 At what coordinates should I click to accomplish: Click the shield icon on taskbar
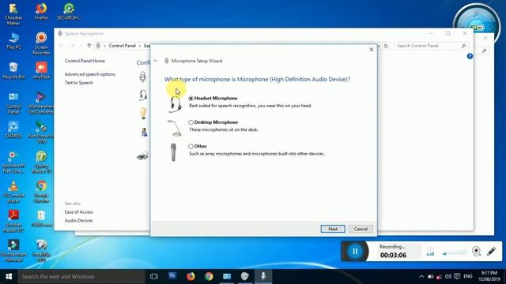[x=245, y=276]
